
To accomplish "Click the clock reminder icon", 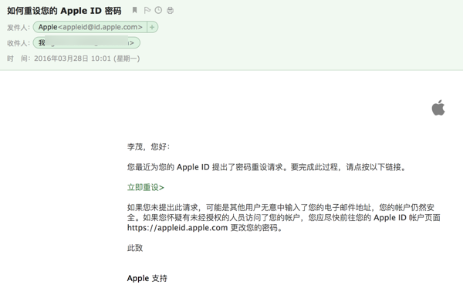I will pyautogui.click(x=158, y=10).
